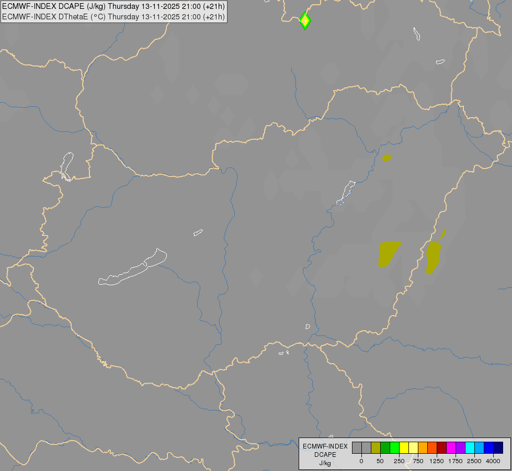Click the legend title ECMWF-INDEX
The height and width of the screenshot is (471, 512).
click(325, 446)
